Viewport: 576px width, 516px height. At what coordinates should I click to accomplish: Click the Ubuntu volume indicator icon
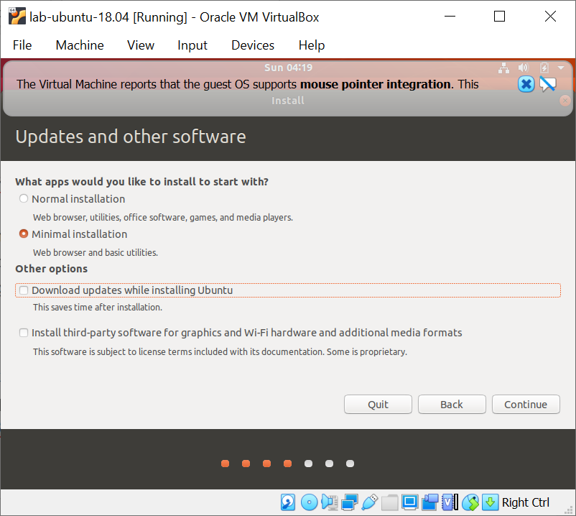(x=524, y=68)
